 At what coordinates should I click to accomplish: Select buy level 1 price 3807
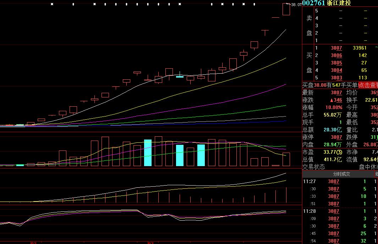tap(336, 48)
